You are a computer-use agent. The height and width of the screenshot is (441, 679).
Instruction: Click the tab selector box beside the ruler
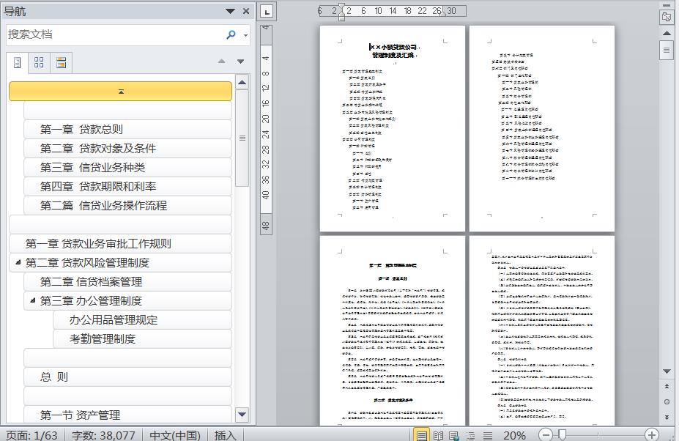click(x=267, y=12)
